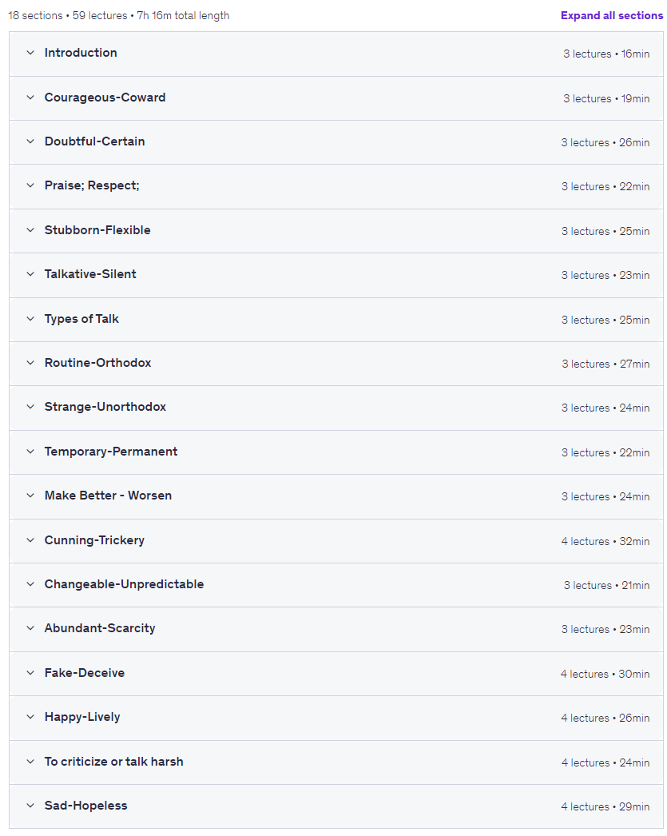Toggle the Abundant-Scarcity section chevron

tap(30, 628)
